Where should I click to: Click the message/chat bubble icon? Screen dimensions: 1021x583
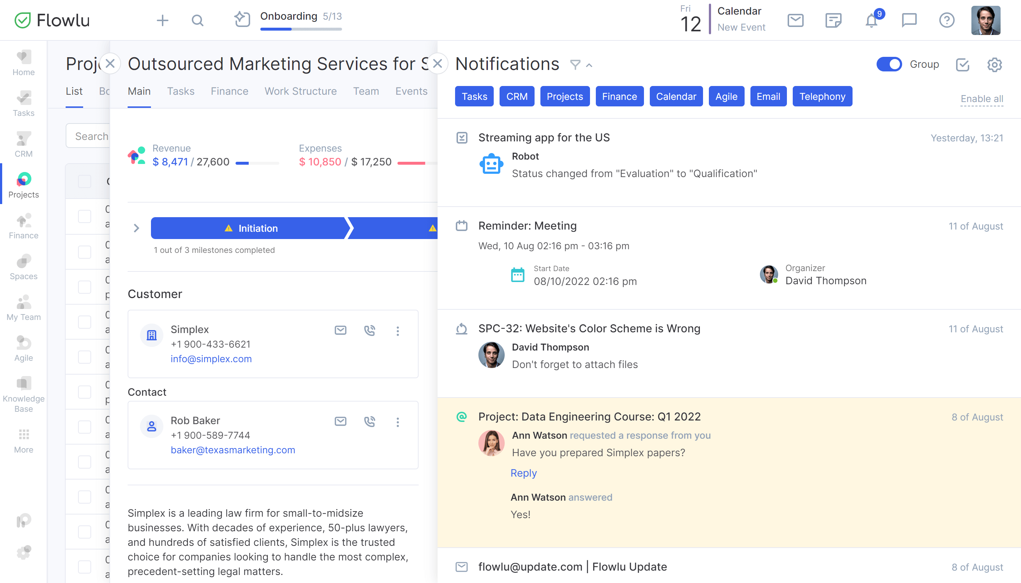pyautogui.click(x=909, y=20)
